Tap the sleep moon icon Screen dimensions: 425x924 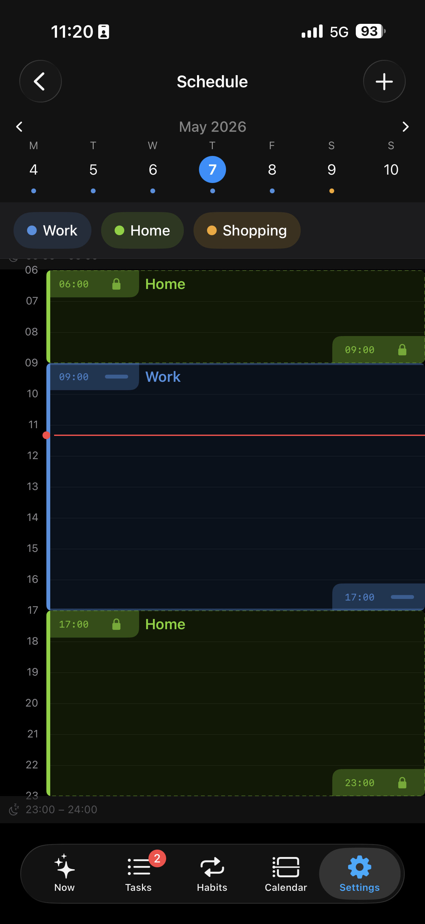point(14,810)
